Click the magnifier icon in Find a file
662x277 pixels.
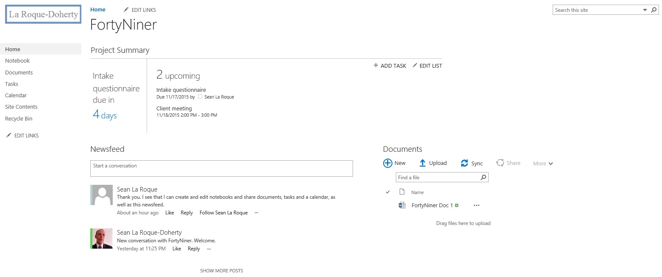483,178
